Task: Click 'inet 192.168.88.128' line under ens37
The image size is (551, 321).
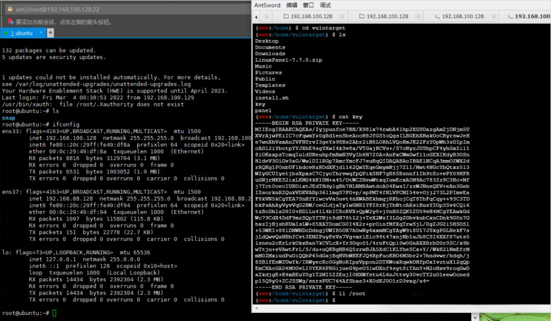Action: tap(140, 199)
